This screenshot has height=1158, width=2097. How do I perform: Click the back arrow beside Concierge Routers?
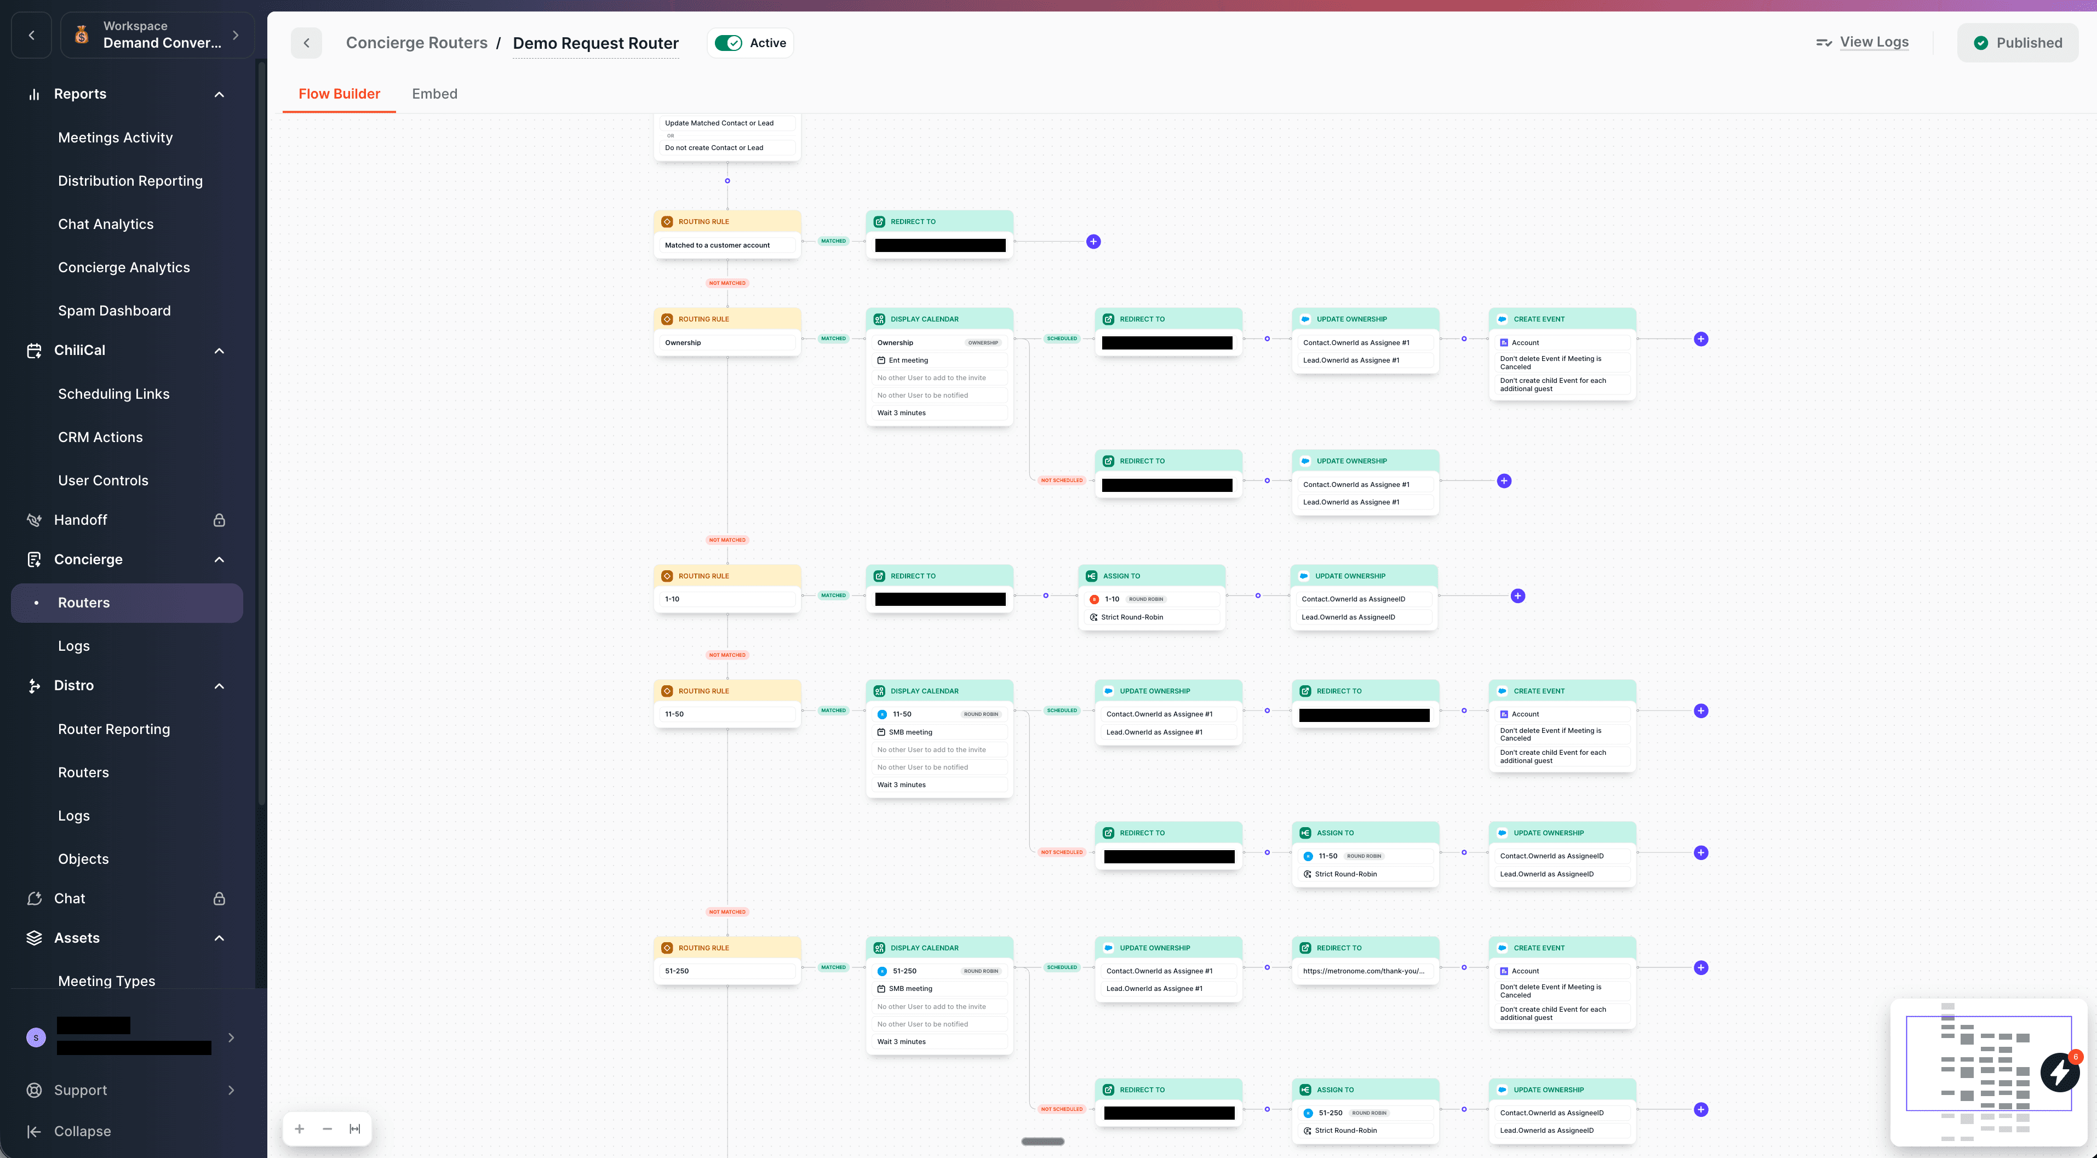point(306,43)
